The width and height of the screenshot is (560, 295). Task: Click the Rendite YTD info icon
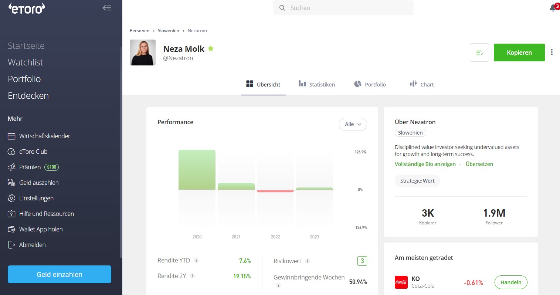pos(196,260)
